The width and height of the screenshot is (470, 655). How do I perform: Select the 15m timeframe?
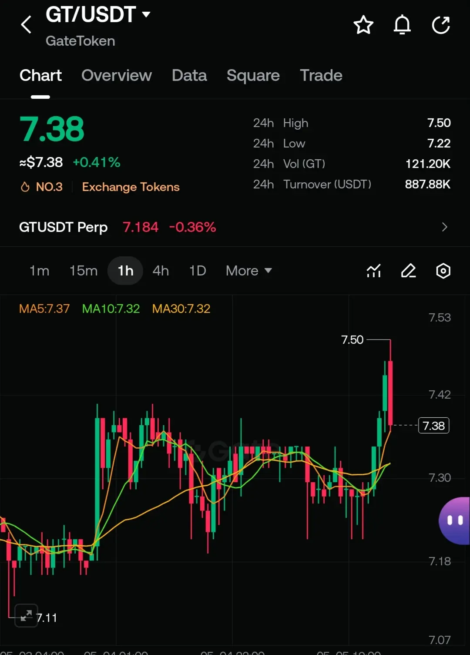[84, 271]
